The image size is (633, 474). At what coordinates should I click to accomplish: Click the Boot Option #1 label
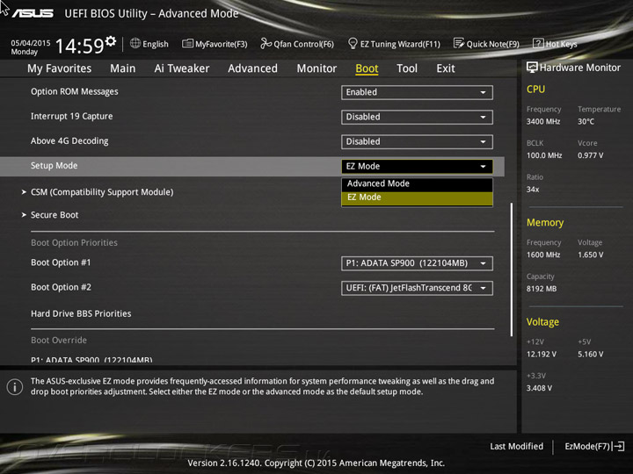61,262
